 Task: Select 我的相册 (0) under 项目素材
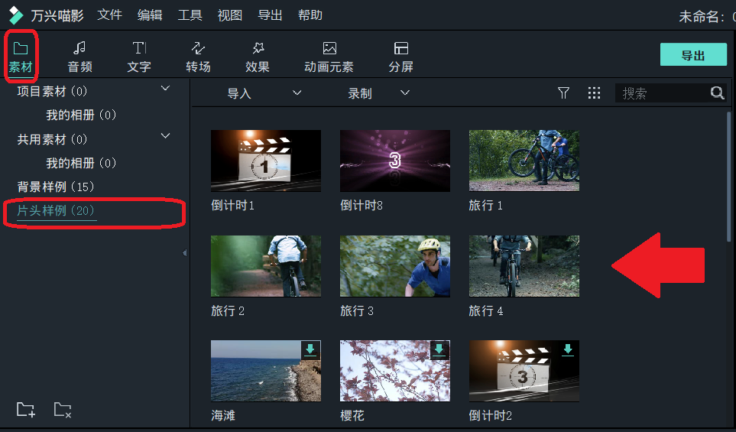(81, 115)
